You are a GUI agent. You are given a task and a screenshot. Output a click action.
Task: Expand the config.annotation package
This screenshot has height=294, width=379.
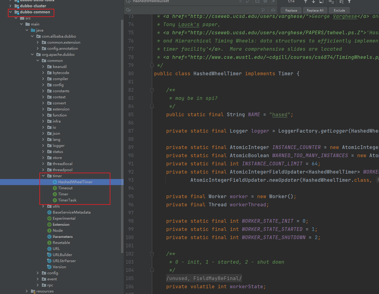(38, 49)
